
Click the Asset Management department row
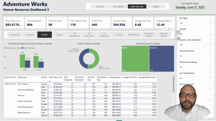click(25, 107)
